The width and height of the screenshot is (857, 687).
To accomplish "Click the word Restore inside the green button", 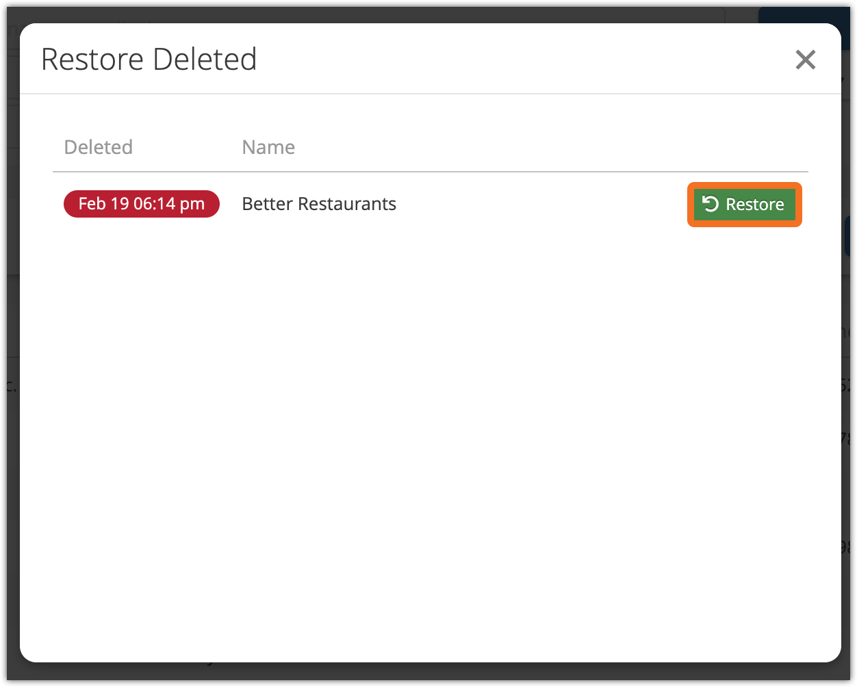I will click(x=754, y=205).
